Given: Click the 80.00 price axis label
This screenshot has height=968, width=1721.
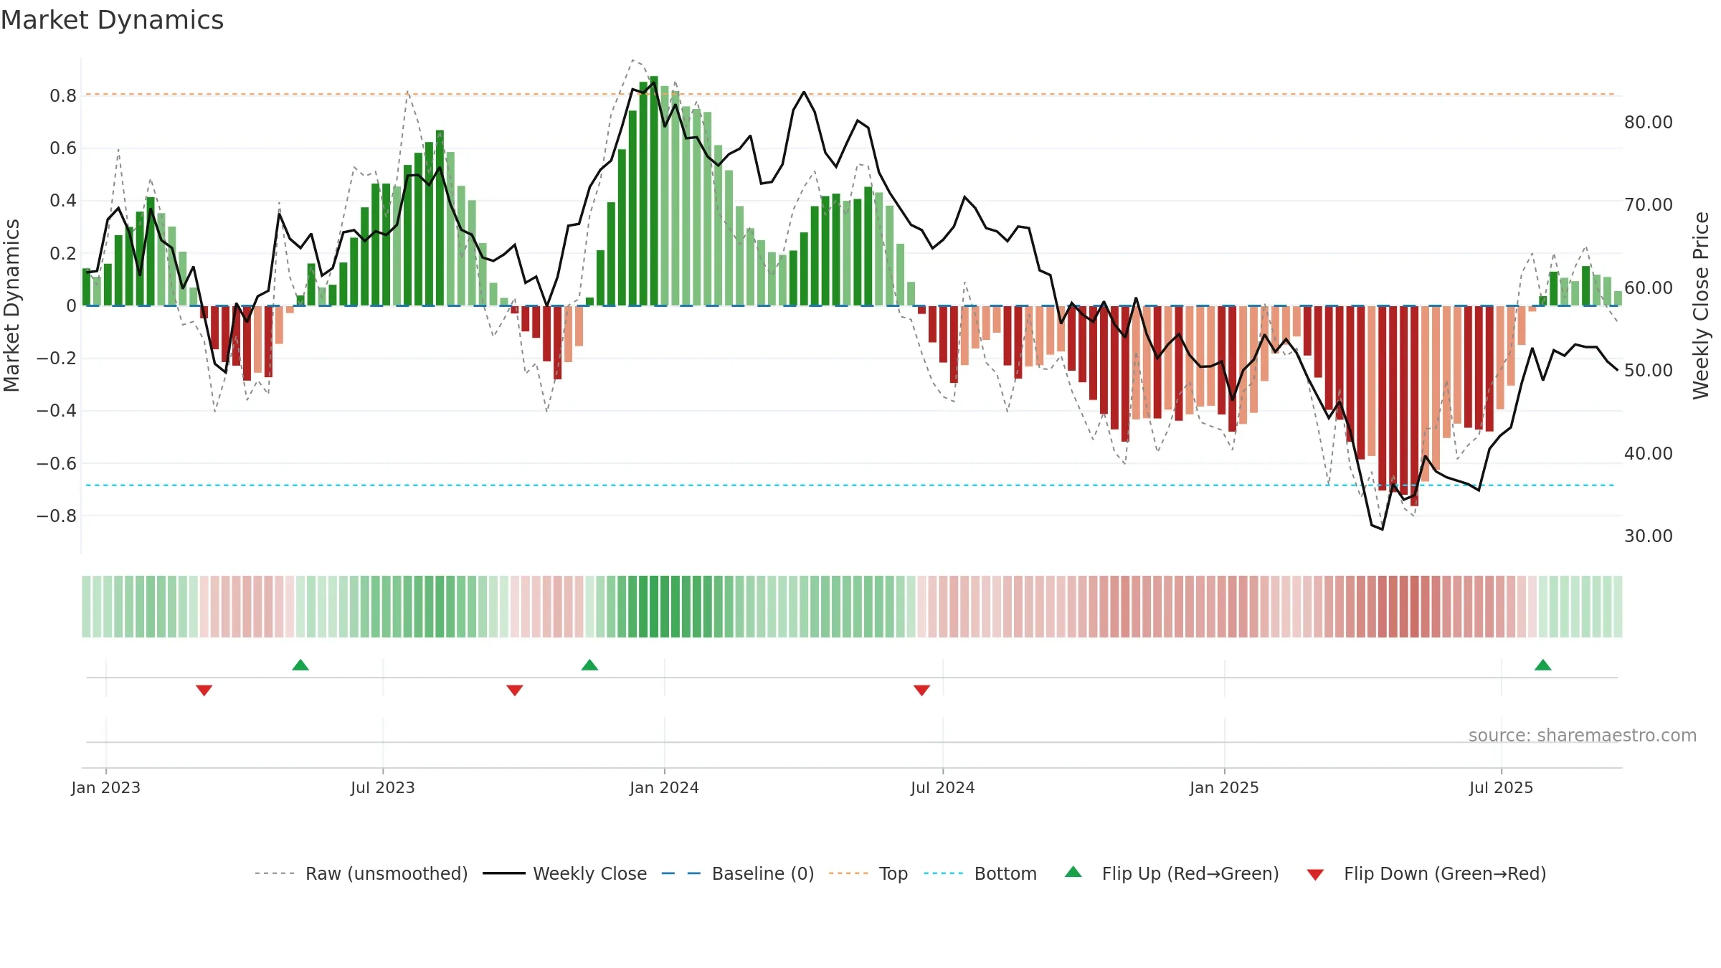Looking at the screenshot, I should (x=1649, y=123).
